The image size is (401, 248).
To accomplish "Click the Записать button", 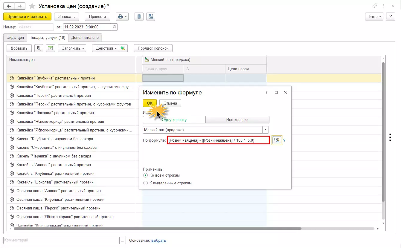I will pos(67,16).
